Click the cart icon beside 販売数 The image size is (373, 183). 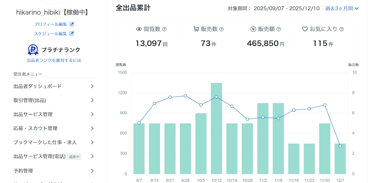tap(196, 29)
